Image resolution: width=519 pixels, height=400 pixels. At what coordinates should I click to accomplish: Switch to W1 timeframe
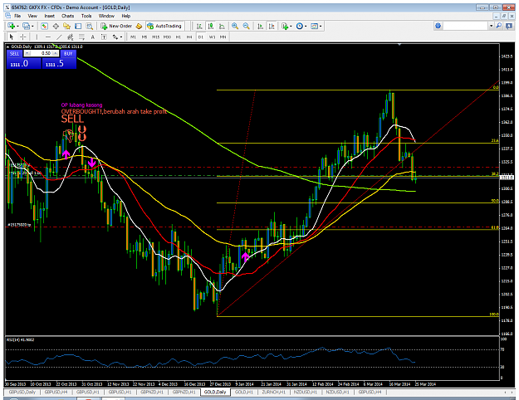tap(212, 37)
